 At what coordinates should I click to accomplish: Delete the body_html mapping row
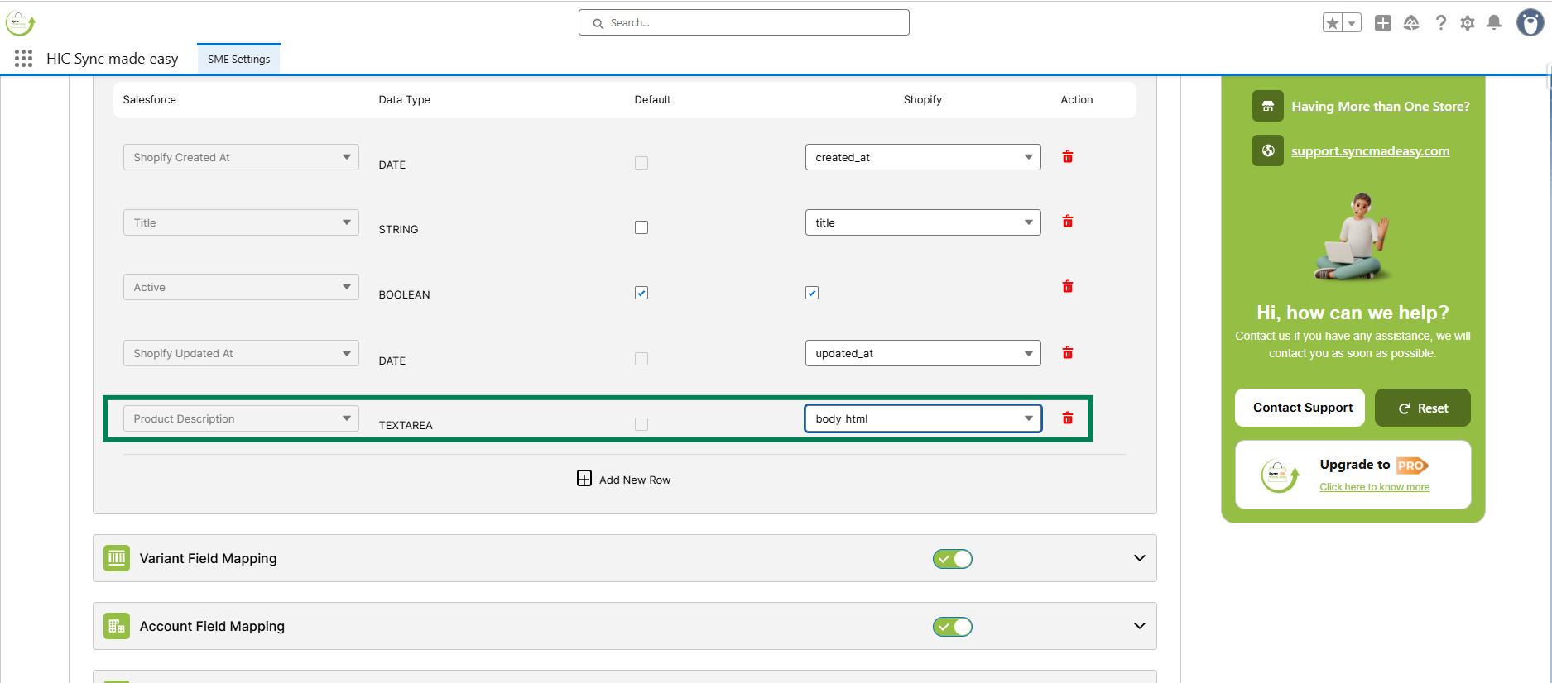tap(1068, 418)
